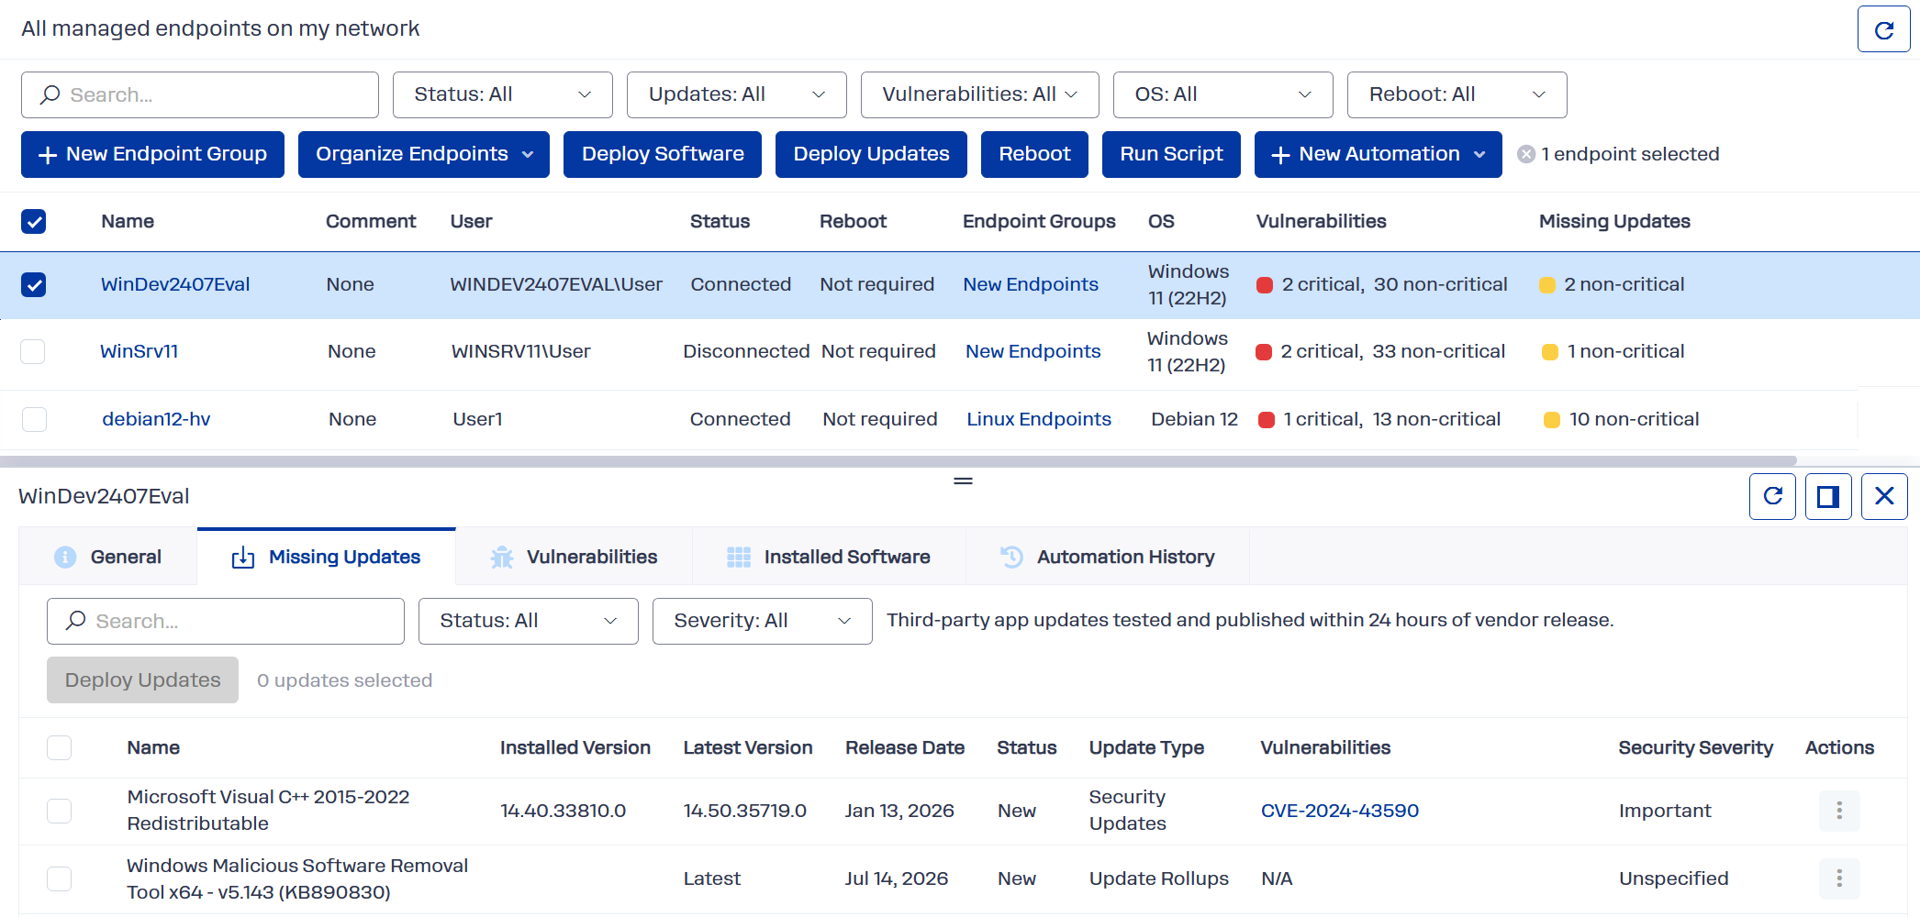Click the magnifier in updates search
Viewport: 1920px width, 917px height.
click(76, 621)
